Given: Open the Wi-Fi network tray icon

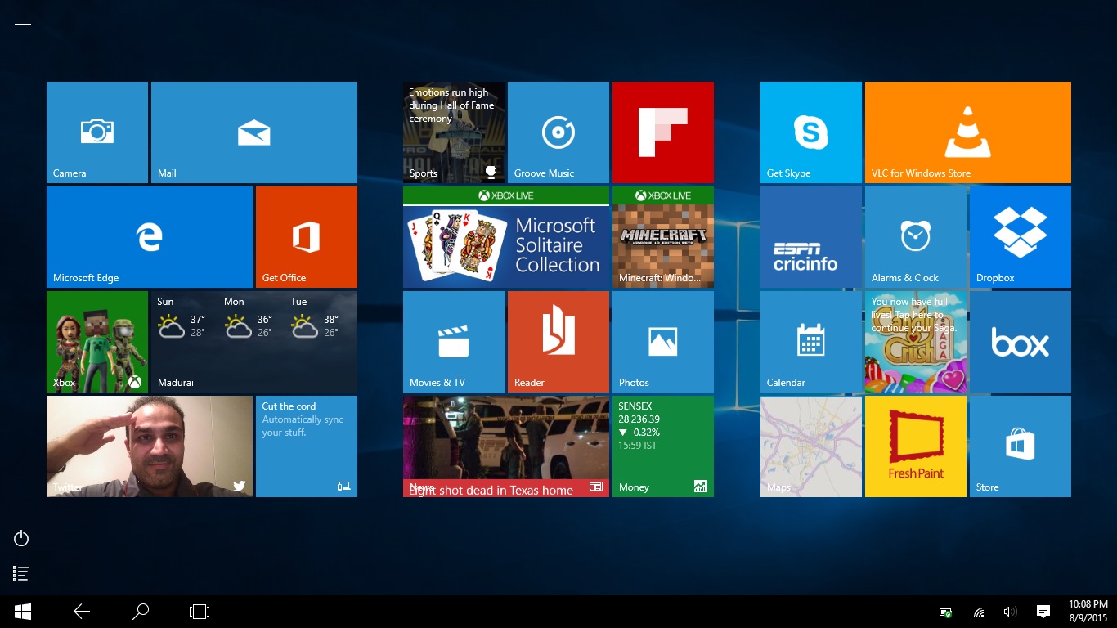Looking at the screenshot, I should [x=979, y=612].
